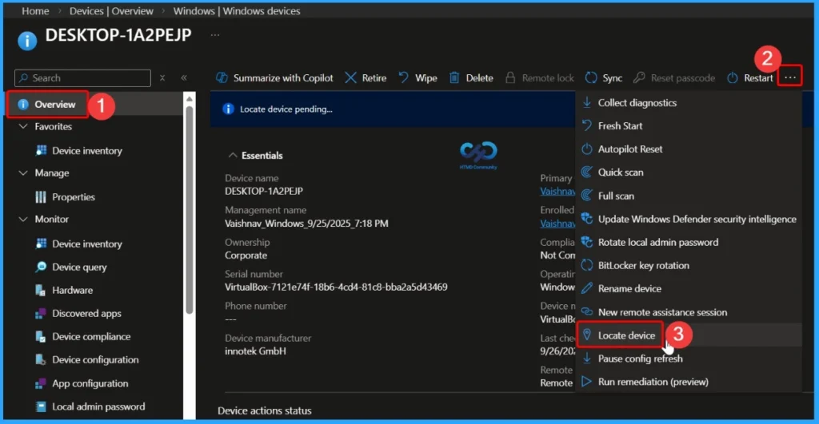The image size is (819, 424).
Task: Click the sidebar scrollbar up arrow
Action: [x=189, y=98]
